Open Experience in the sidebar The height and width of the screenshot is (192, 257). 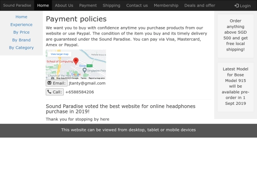(x=21, y=25)
